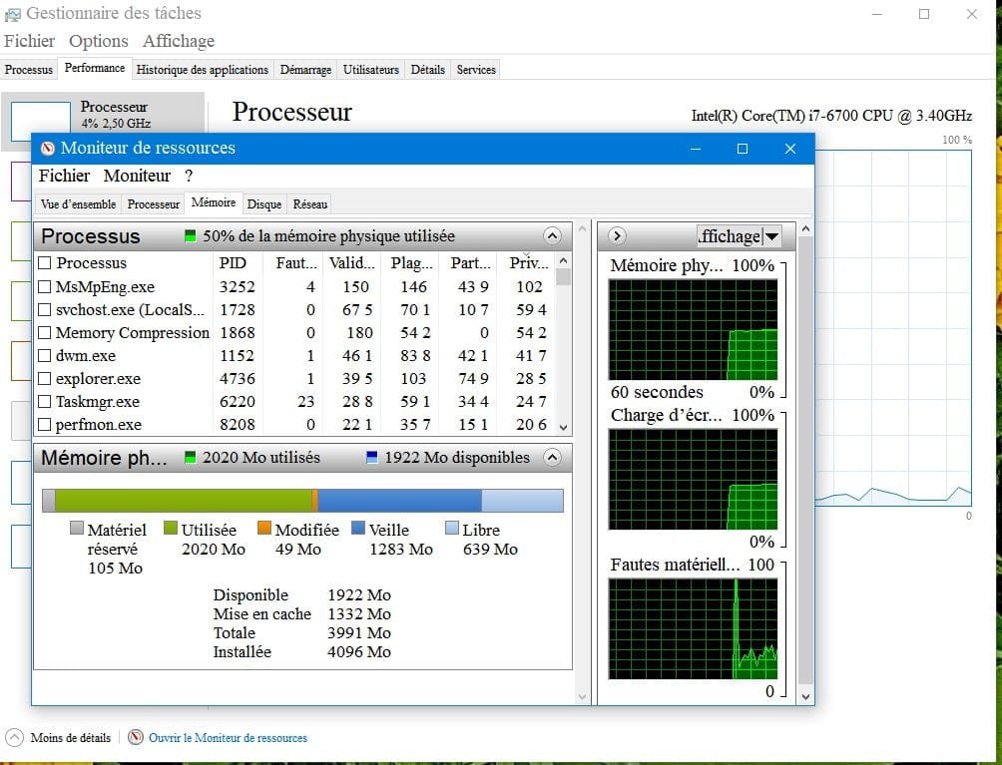Open the Affichage dropdown in graphs pane

click(x=771, y=236)
